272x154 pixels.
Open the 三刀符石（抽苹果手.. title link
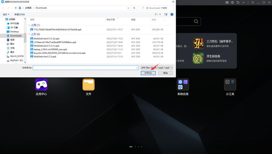220,41
